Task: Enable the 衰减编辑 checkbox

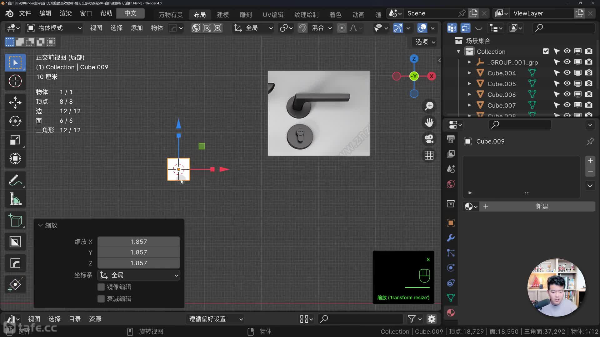Action: [x=101, y=299]
